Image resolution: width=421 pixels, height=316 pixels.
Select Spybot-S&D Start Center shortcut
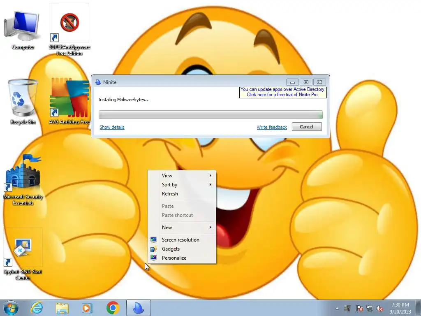point(23,254)
